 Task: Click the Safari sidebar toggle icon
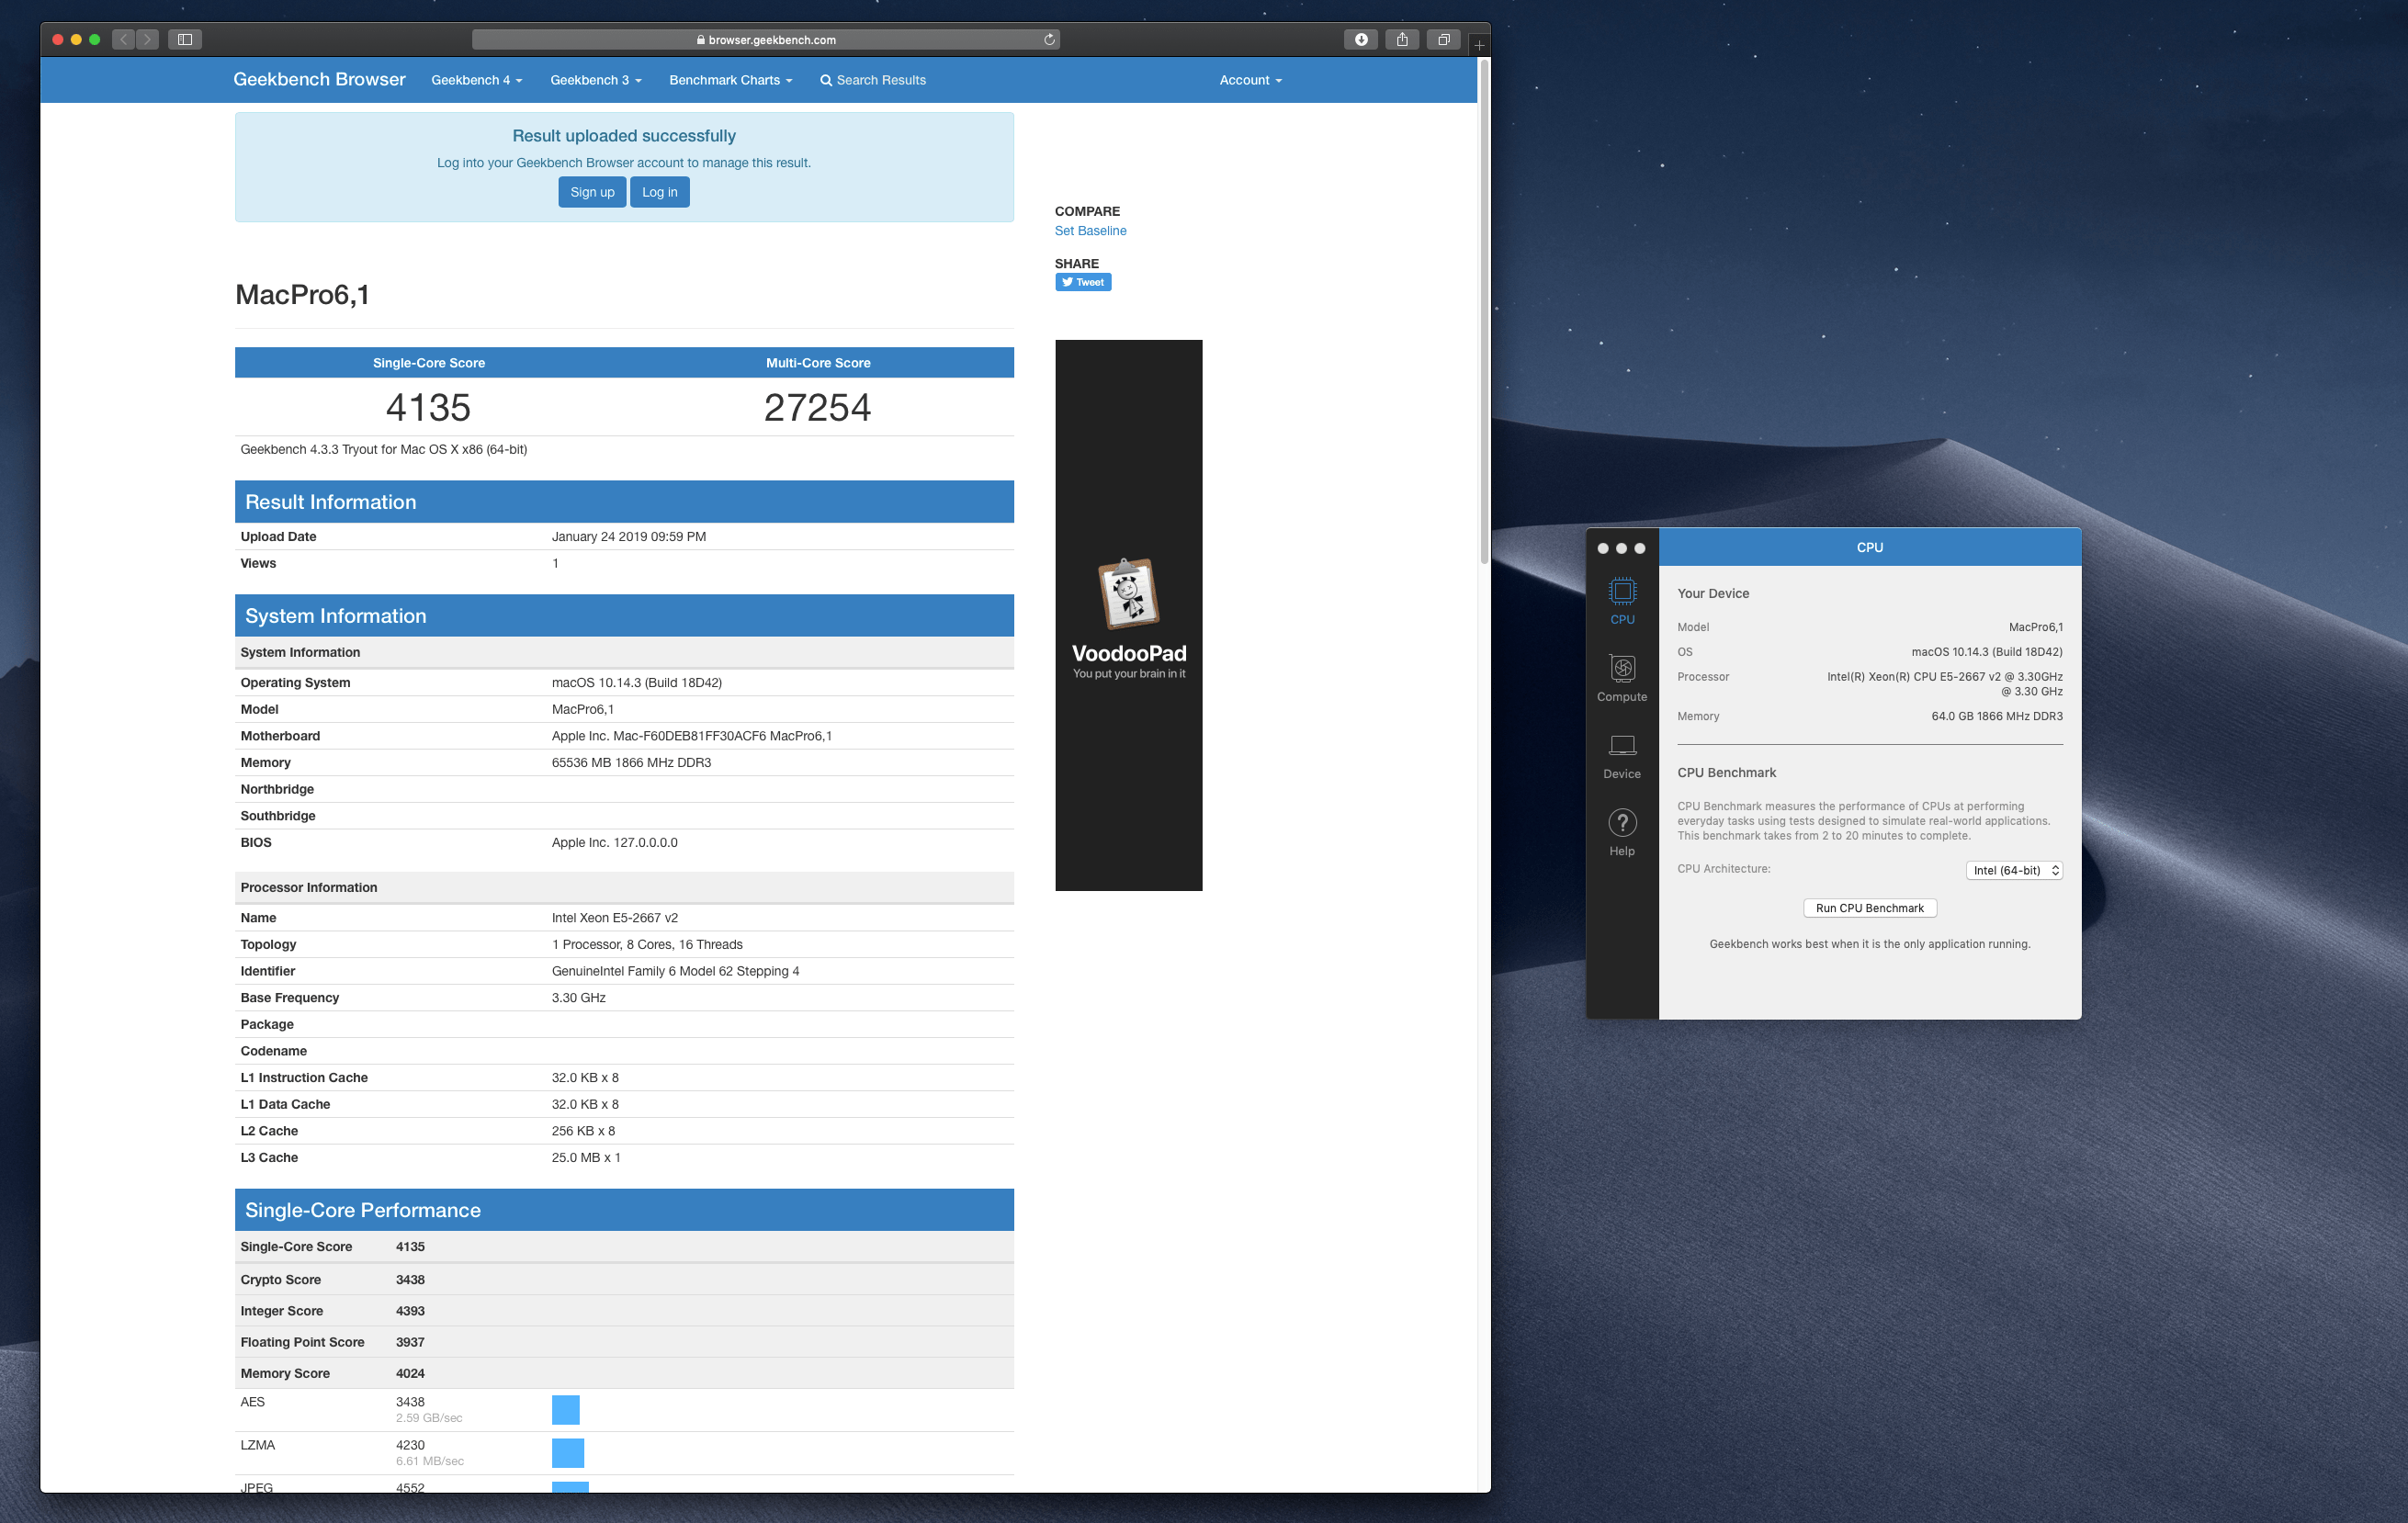(x=185, y=39)
